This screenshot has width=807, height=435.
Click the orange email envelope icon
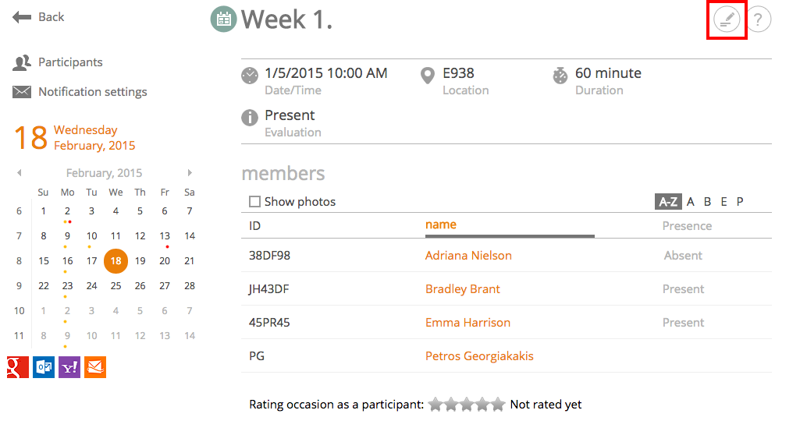95,367
